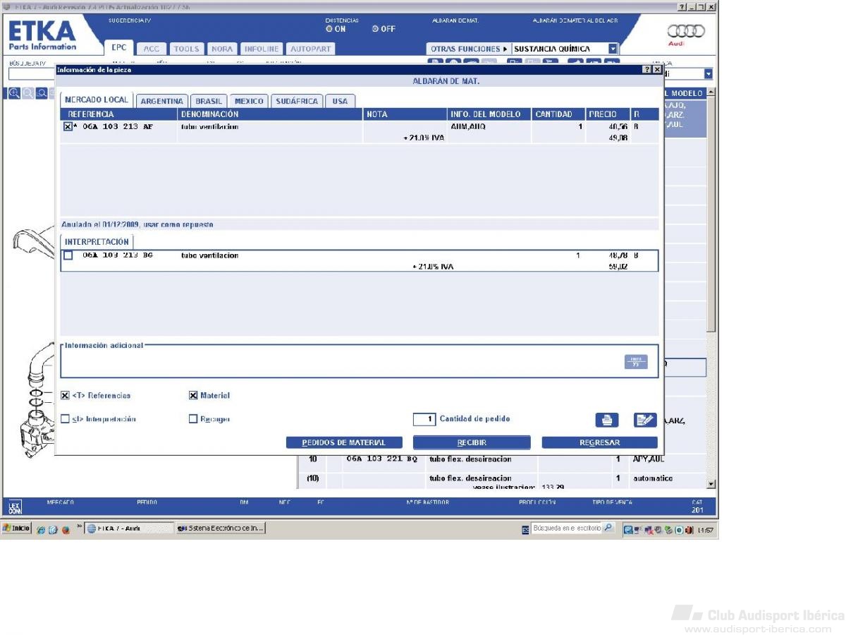Click the taskbar clock showing 14:57
The image size is (846, 635).
click(x=705, y=529)
